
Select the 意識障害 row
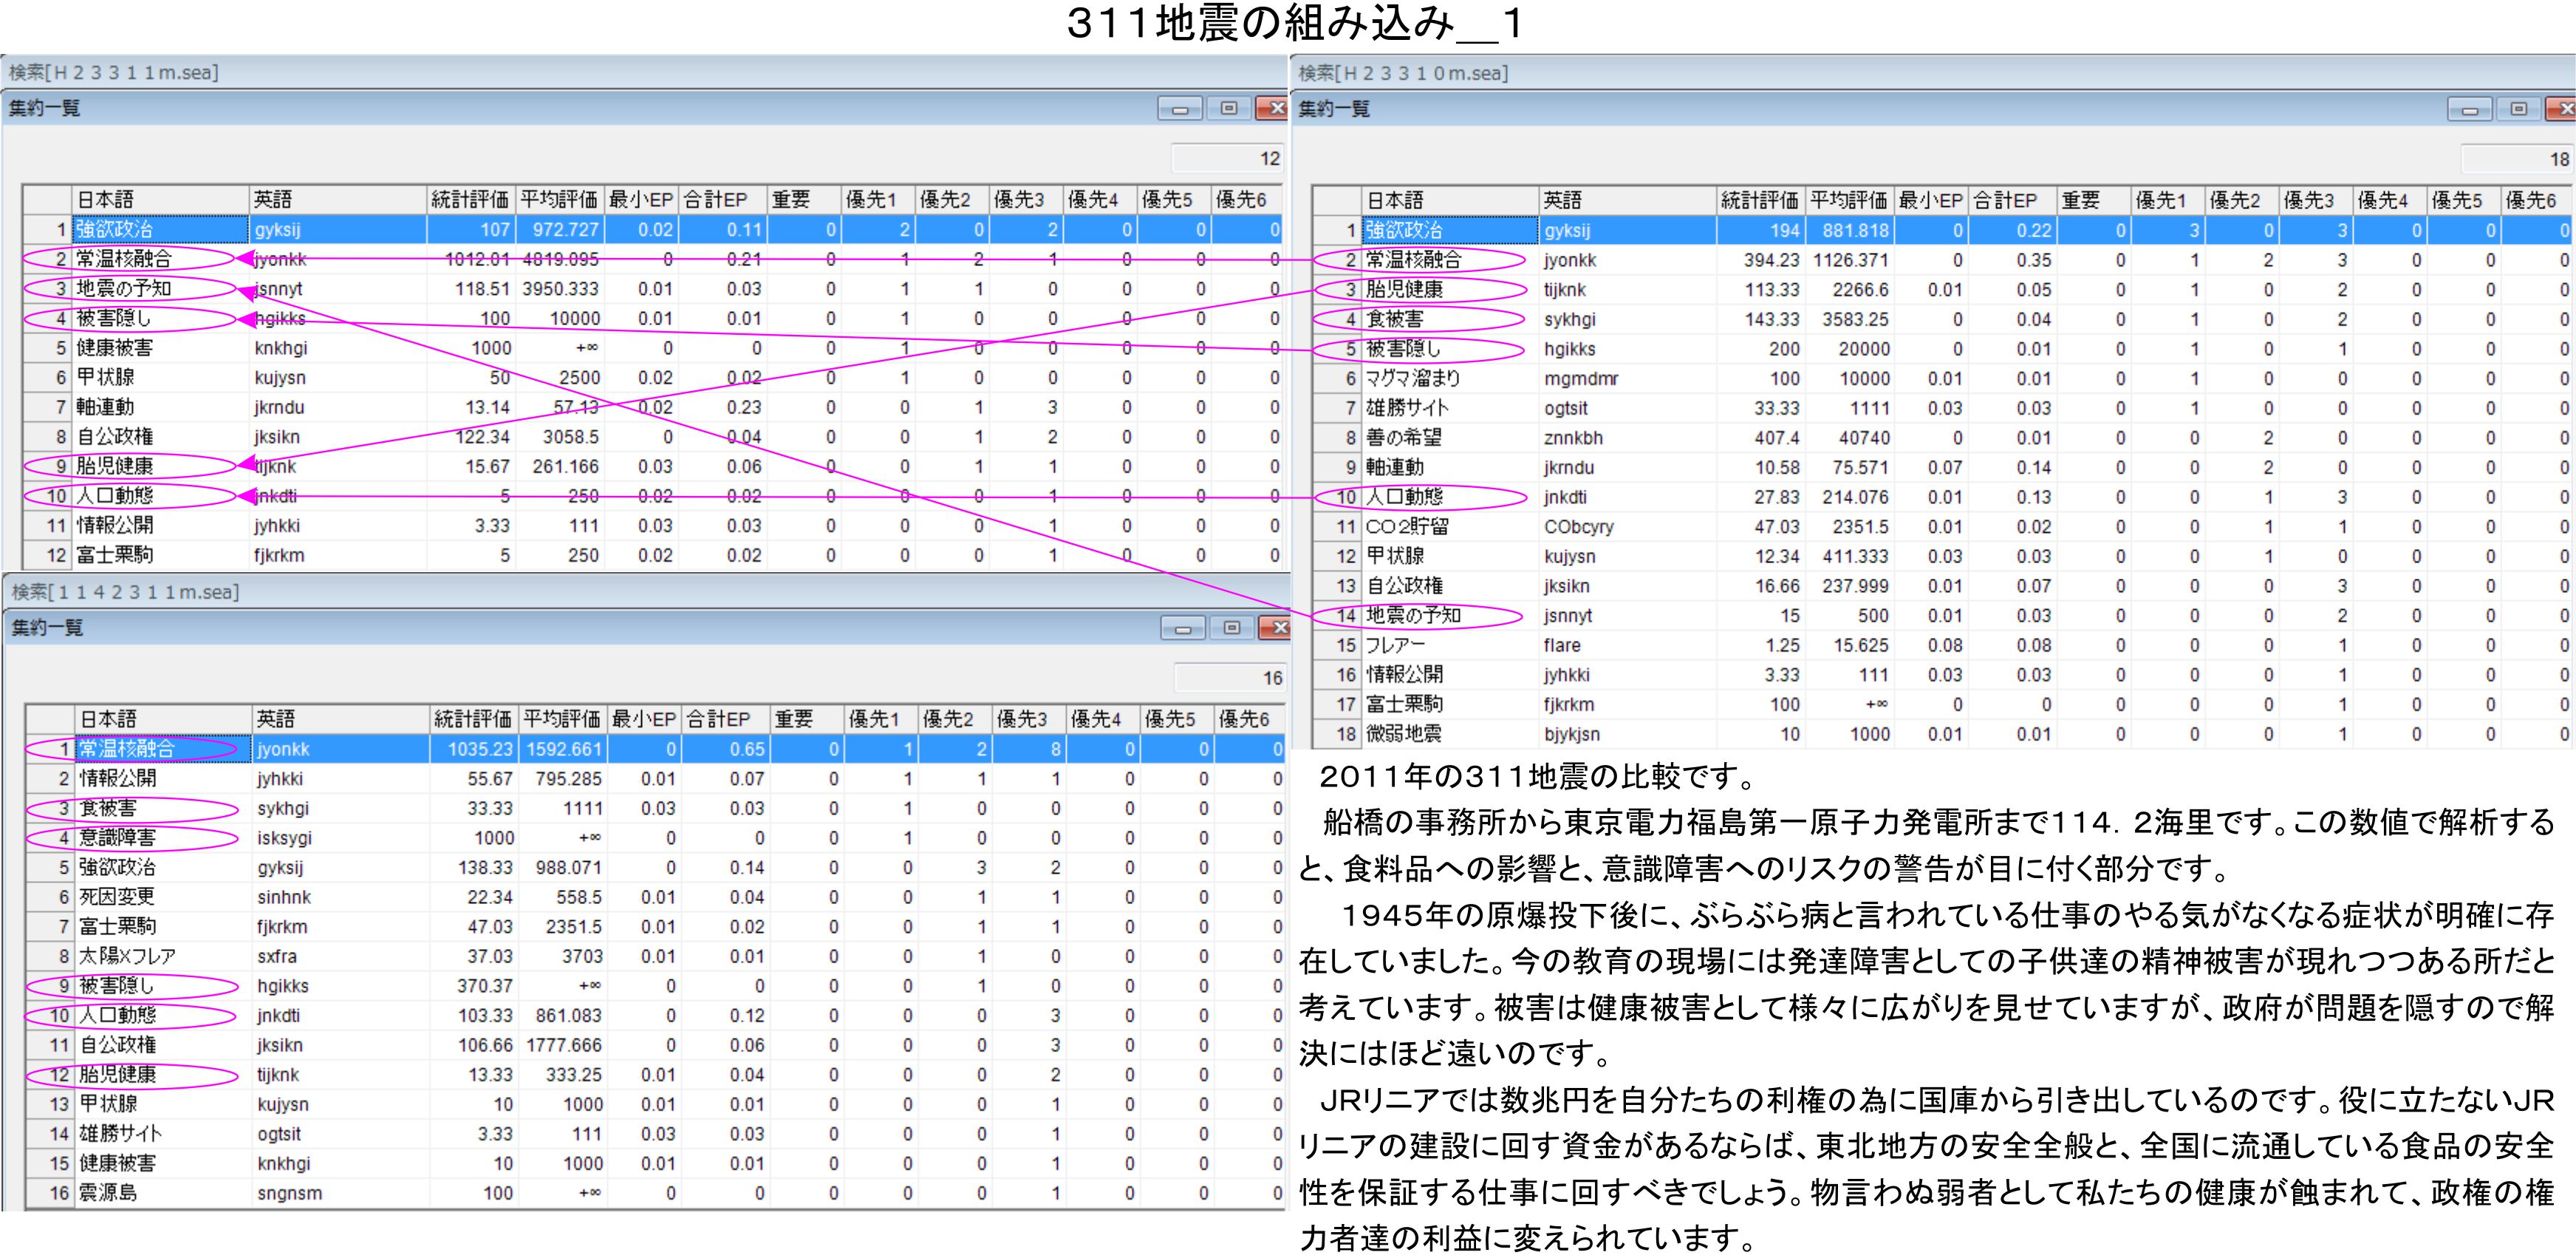(x=118, y=837)
